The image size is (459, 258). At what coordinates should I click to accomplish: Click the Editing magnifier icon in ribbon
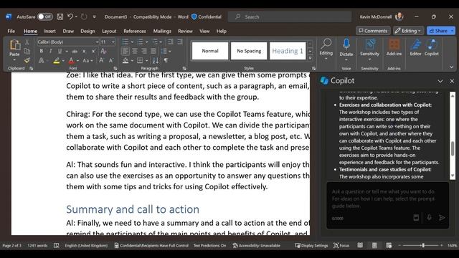(x=326, y=44)
